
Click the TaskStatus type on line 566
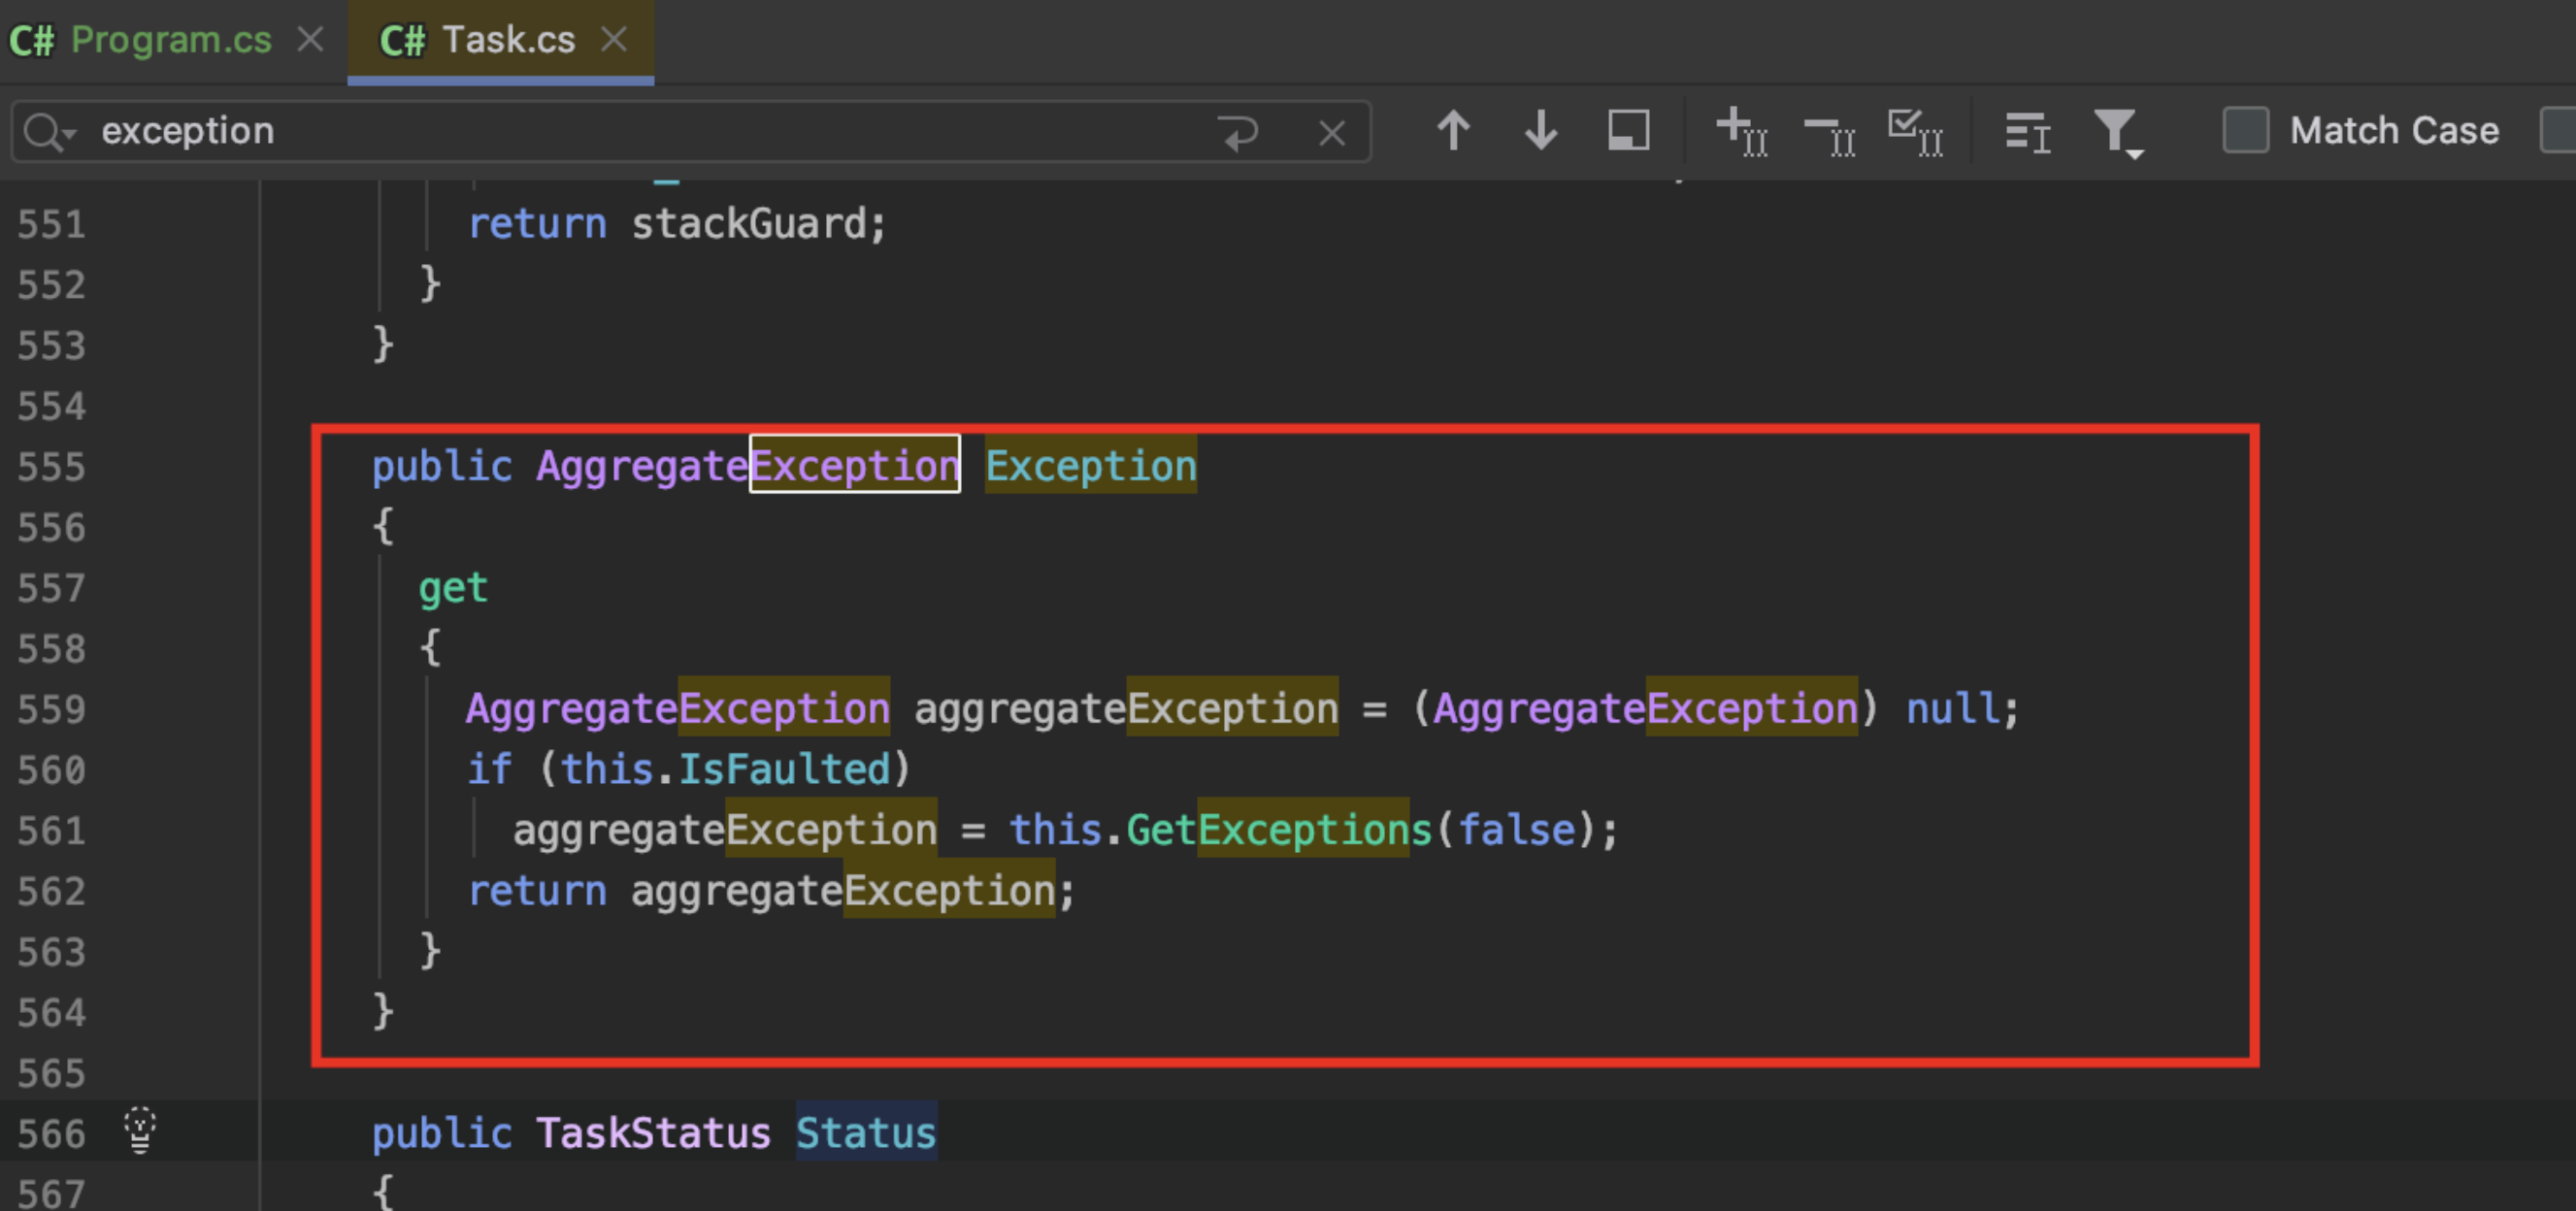click(653, 1133)
